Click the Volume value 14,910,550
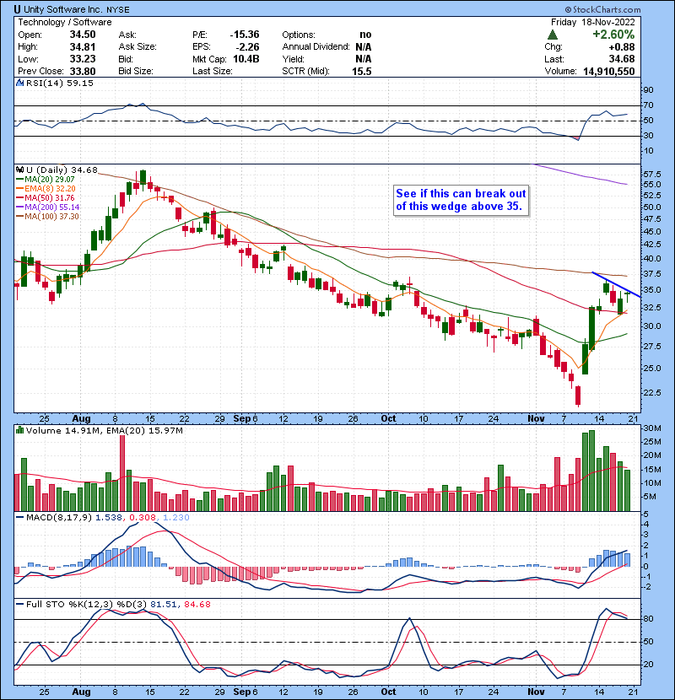675x700 pixels. click(609, 71)
